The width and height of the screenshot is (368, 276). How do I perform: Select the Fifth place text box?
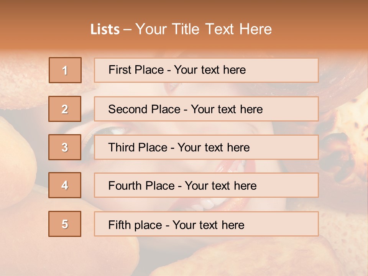point(206,224)
